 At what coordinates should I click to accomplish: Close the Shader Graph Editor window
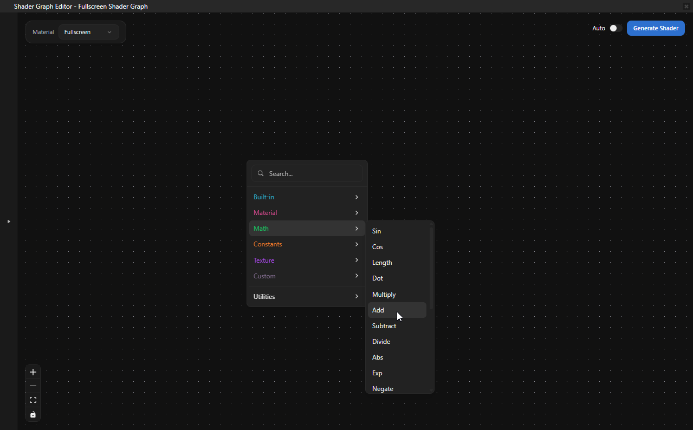686,6
